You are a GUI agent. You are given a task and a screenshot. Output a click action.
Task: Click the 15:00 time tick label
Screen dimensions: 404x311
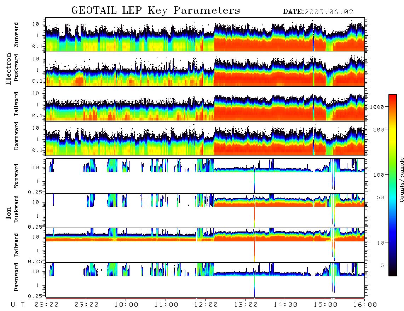[x=325, y=305]
